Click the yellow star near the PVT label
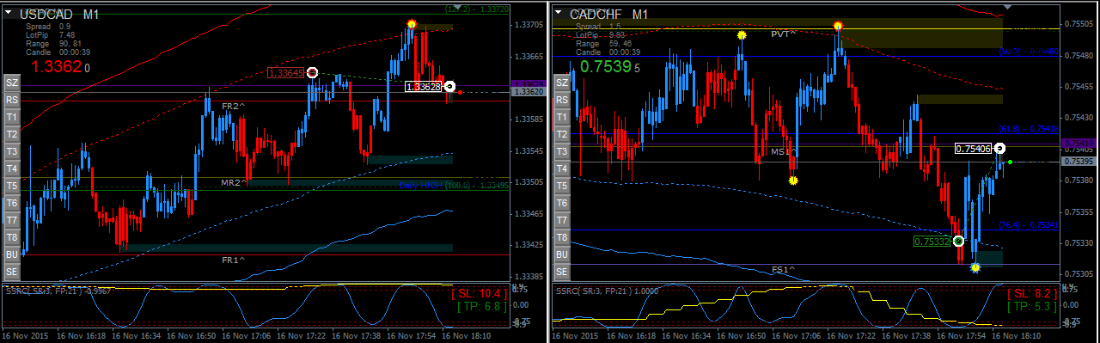The width and height of the screenshot is (1100, 343). (742, 35)
